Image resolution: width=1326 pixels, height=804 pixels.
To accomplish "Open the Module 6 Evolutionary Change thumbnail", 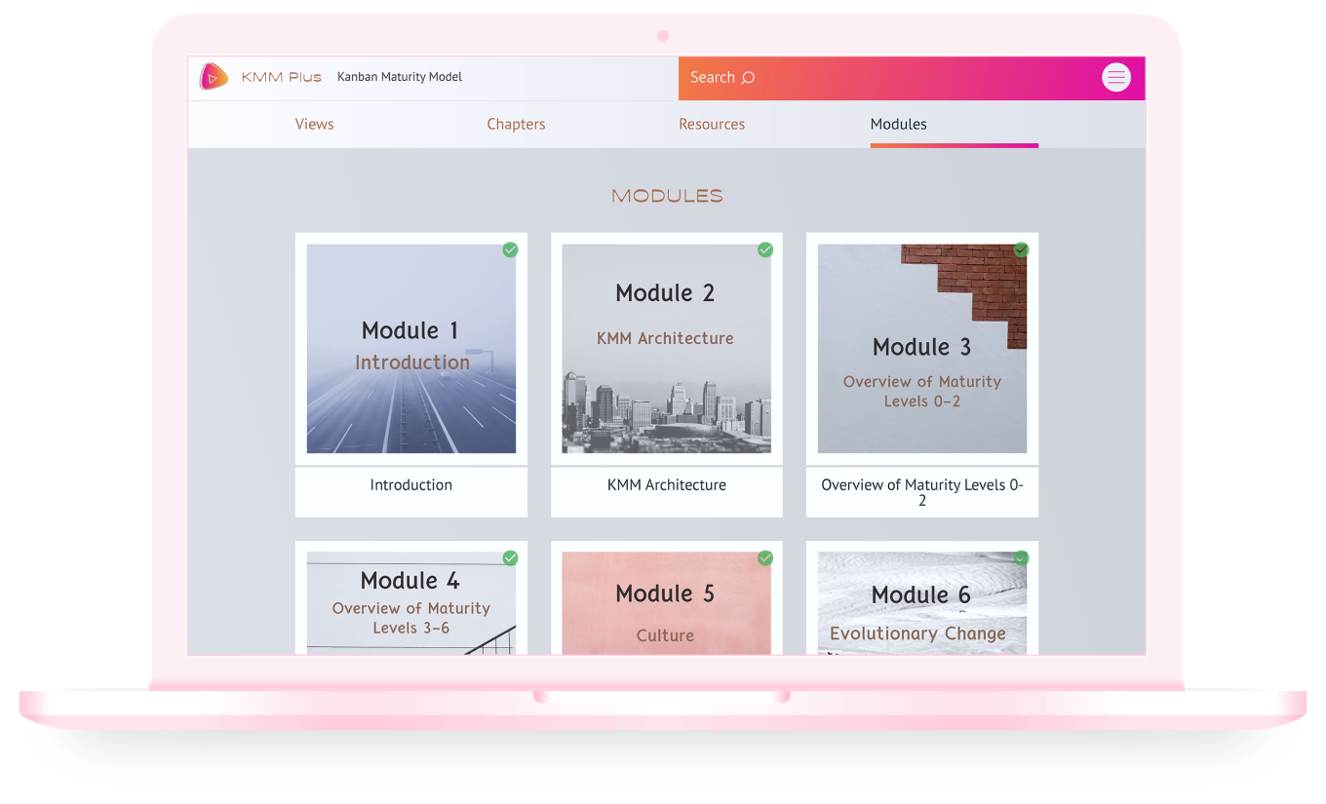I will 922,603.
